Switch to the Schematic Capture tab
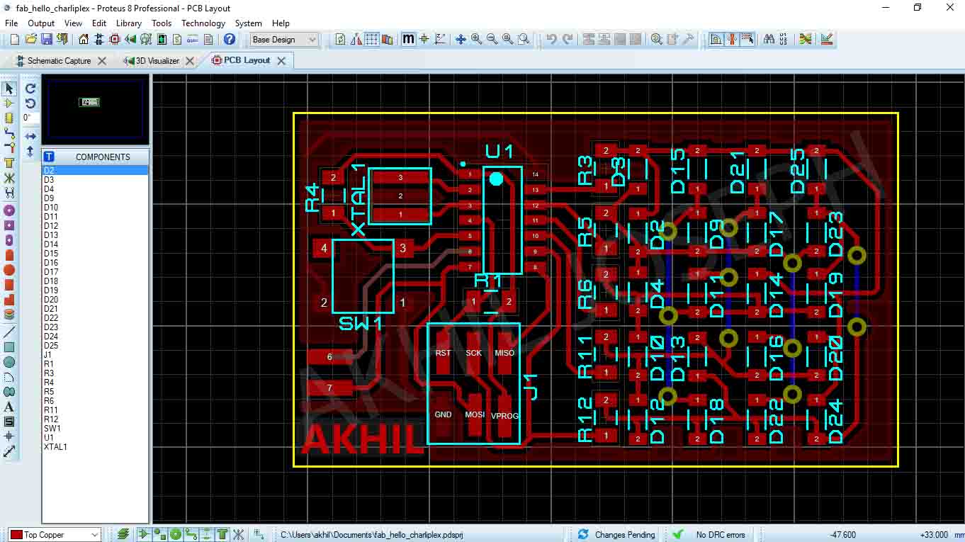965x542 pixels. coord(59,61)
